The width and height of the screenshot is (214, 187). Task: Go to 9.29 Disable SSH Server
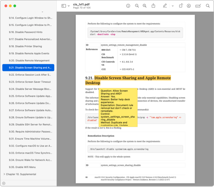point(31,125)
